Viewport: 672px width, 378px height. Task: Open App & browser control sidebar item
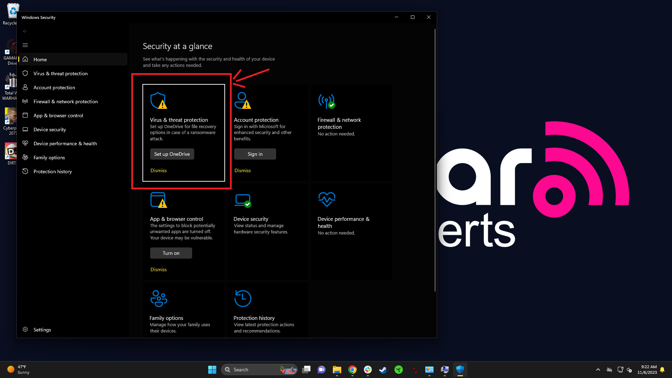tap(73, 115)
